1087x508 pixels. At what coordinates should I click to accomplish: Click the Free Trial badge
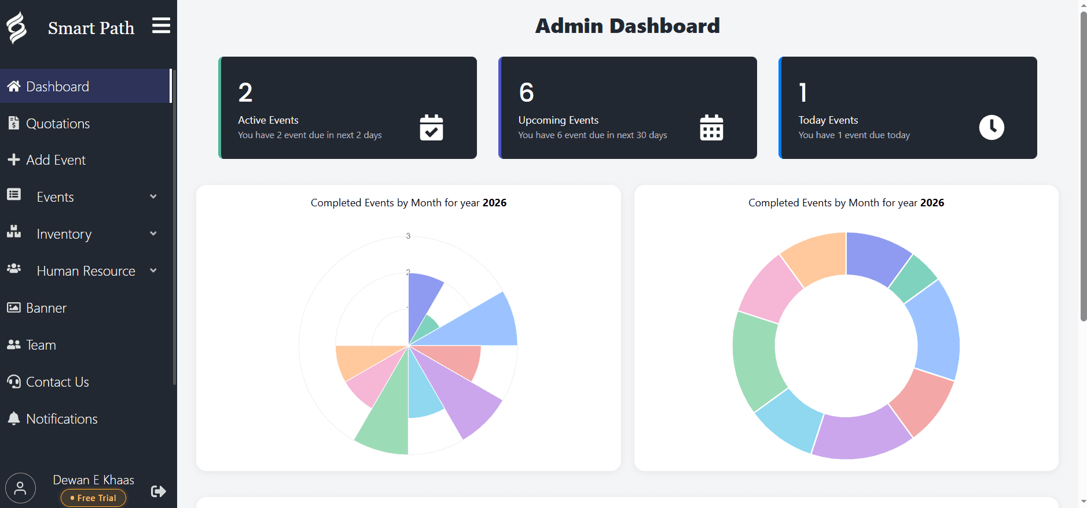(93, 498)
